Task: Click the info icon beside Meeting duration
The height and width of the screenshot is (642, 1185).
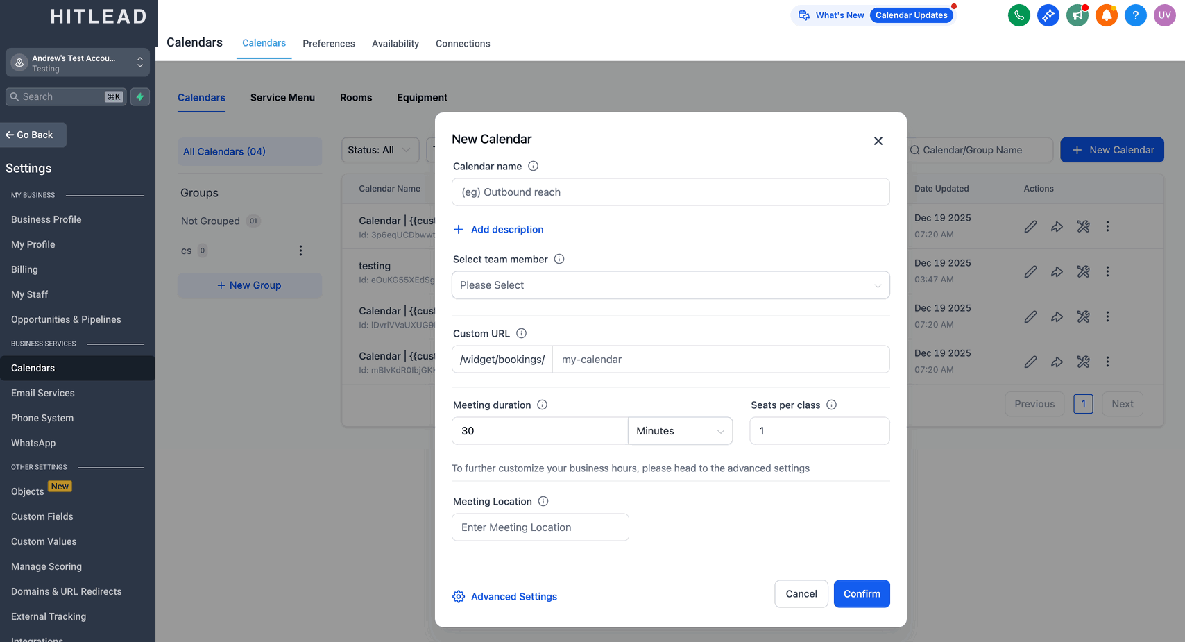Action: click(x=543, y=405)
